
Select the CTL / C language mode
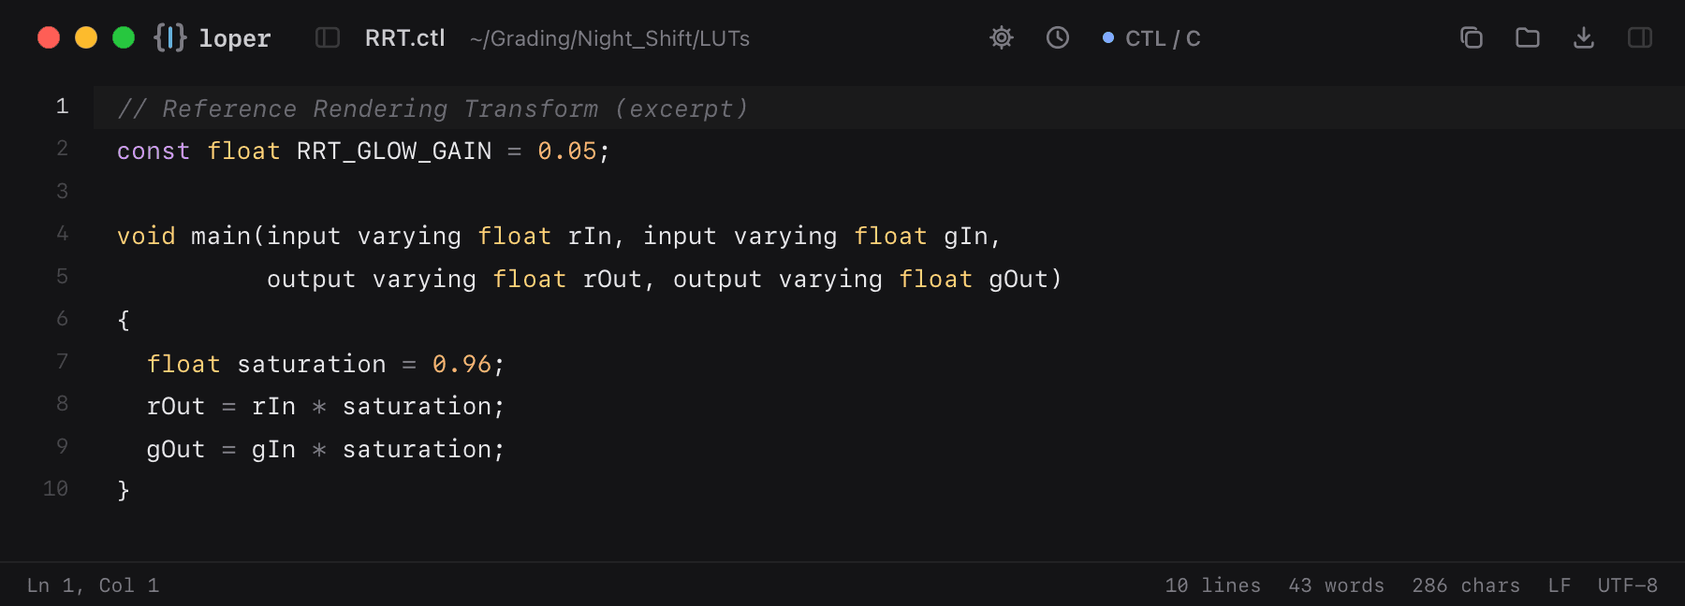(x=1151, y=38)
